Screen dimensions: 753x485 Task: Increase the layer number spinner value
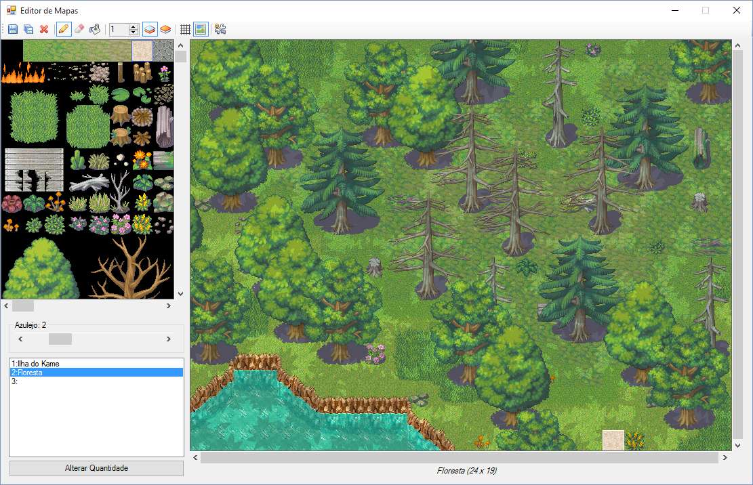(134, 26)
